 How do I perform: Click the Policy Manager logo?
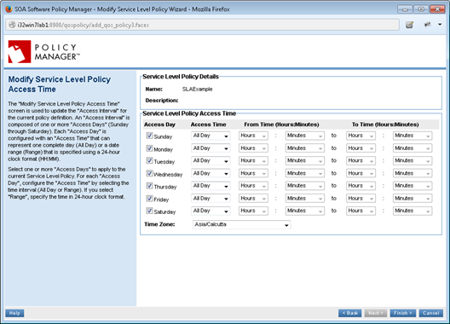(x=44, y=52)
